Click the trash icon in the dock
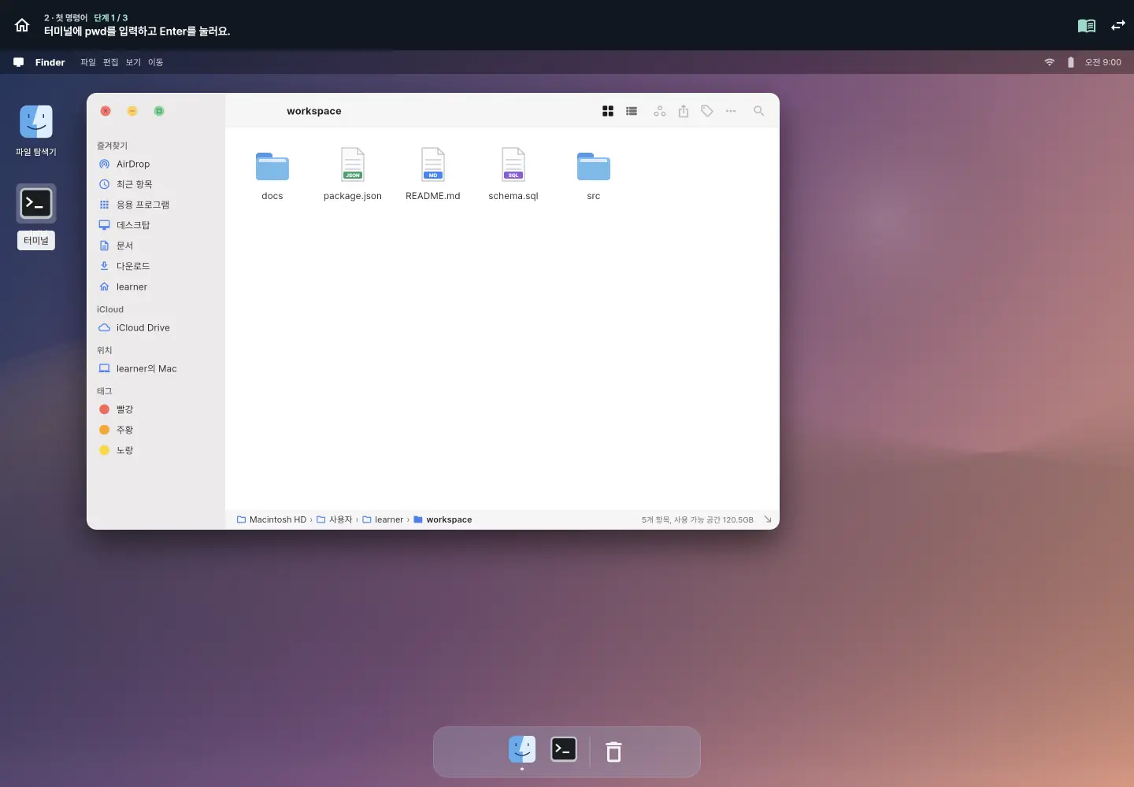Screen dimensions: 1134x787 point(613,752)
